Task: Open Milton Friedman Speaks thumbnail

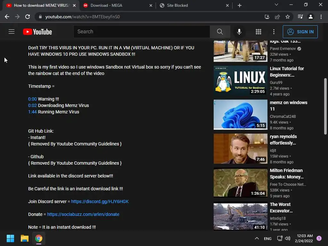Action: 240,182
